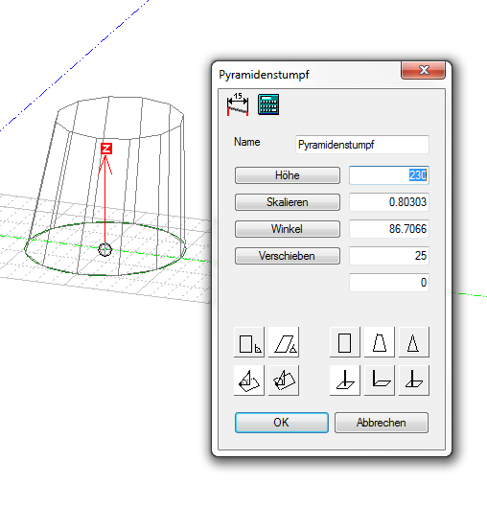This screenshot has height=507, width=487.
Task: Click the measure distance icon
Action: pyautogui.click(x=238, y=104)
